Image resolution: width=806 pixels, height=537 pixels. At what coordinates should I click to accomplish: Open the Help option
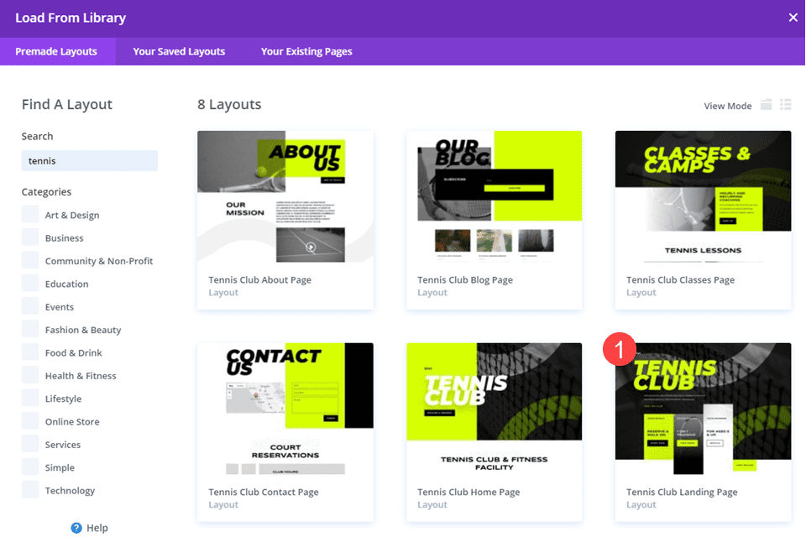[89, 527]
